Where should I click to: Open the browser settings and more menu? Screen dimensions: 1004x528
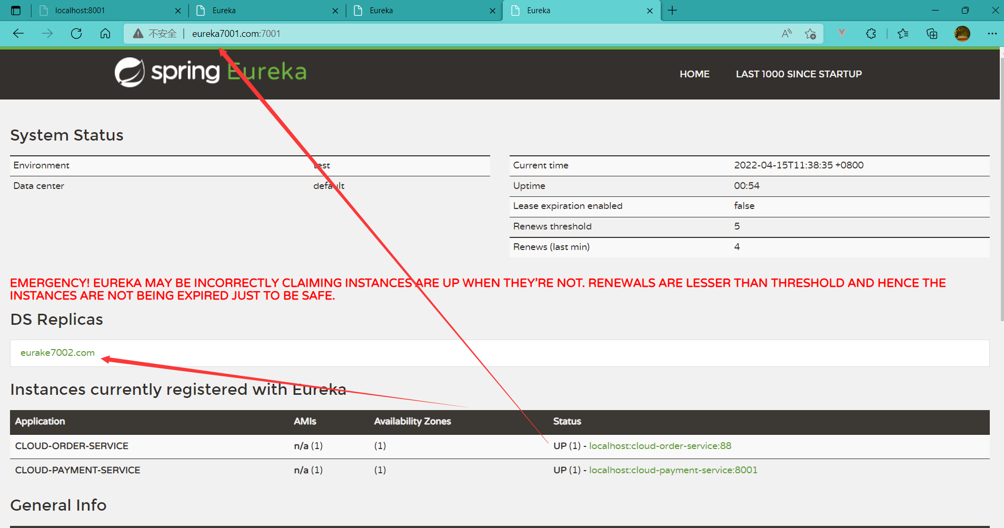click(x=992, y=34)
